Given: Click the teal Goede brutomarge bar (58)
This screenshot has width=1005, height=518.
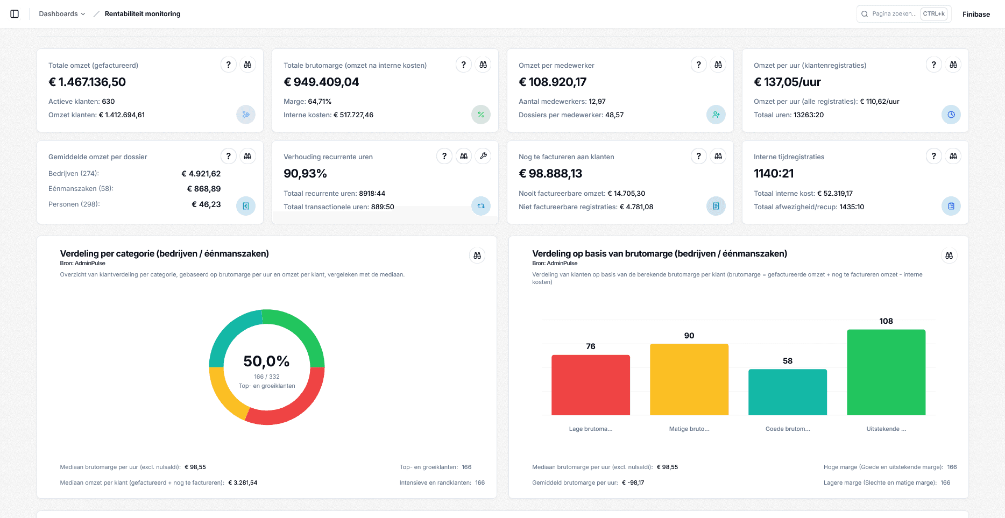Looking at the screenshot, I should (x=788, y=392).
